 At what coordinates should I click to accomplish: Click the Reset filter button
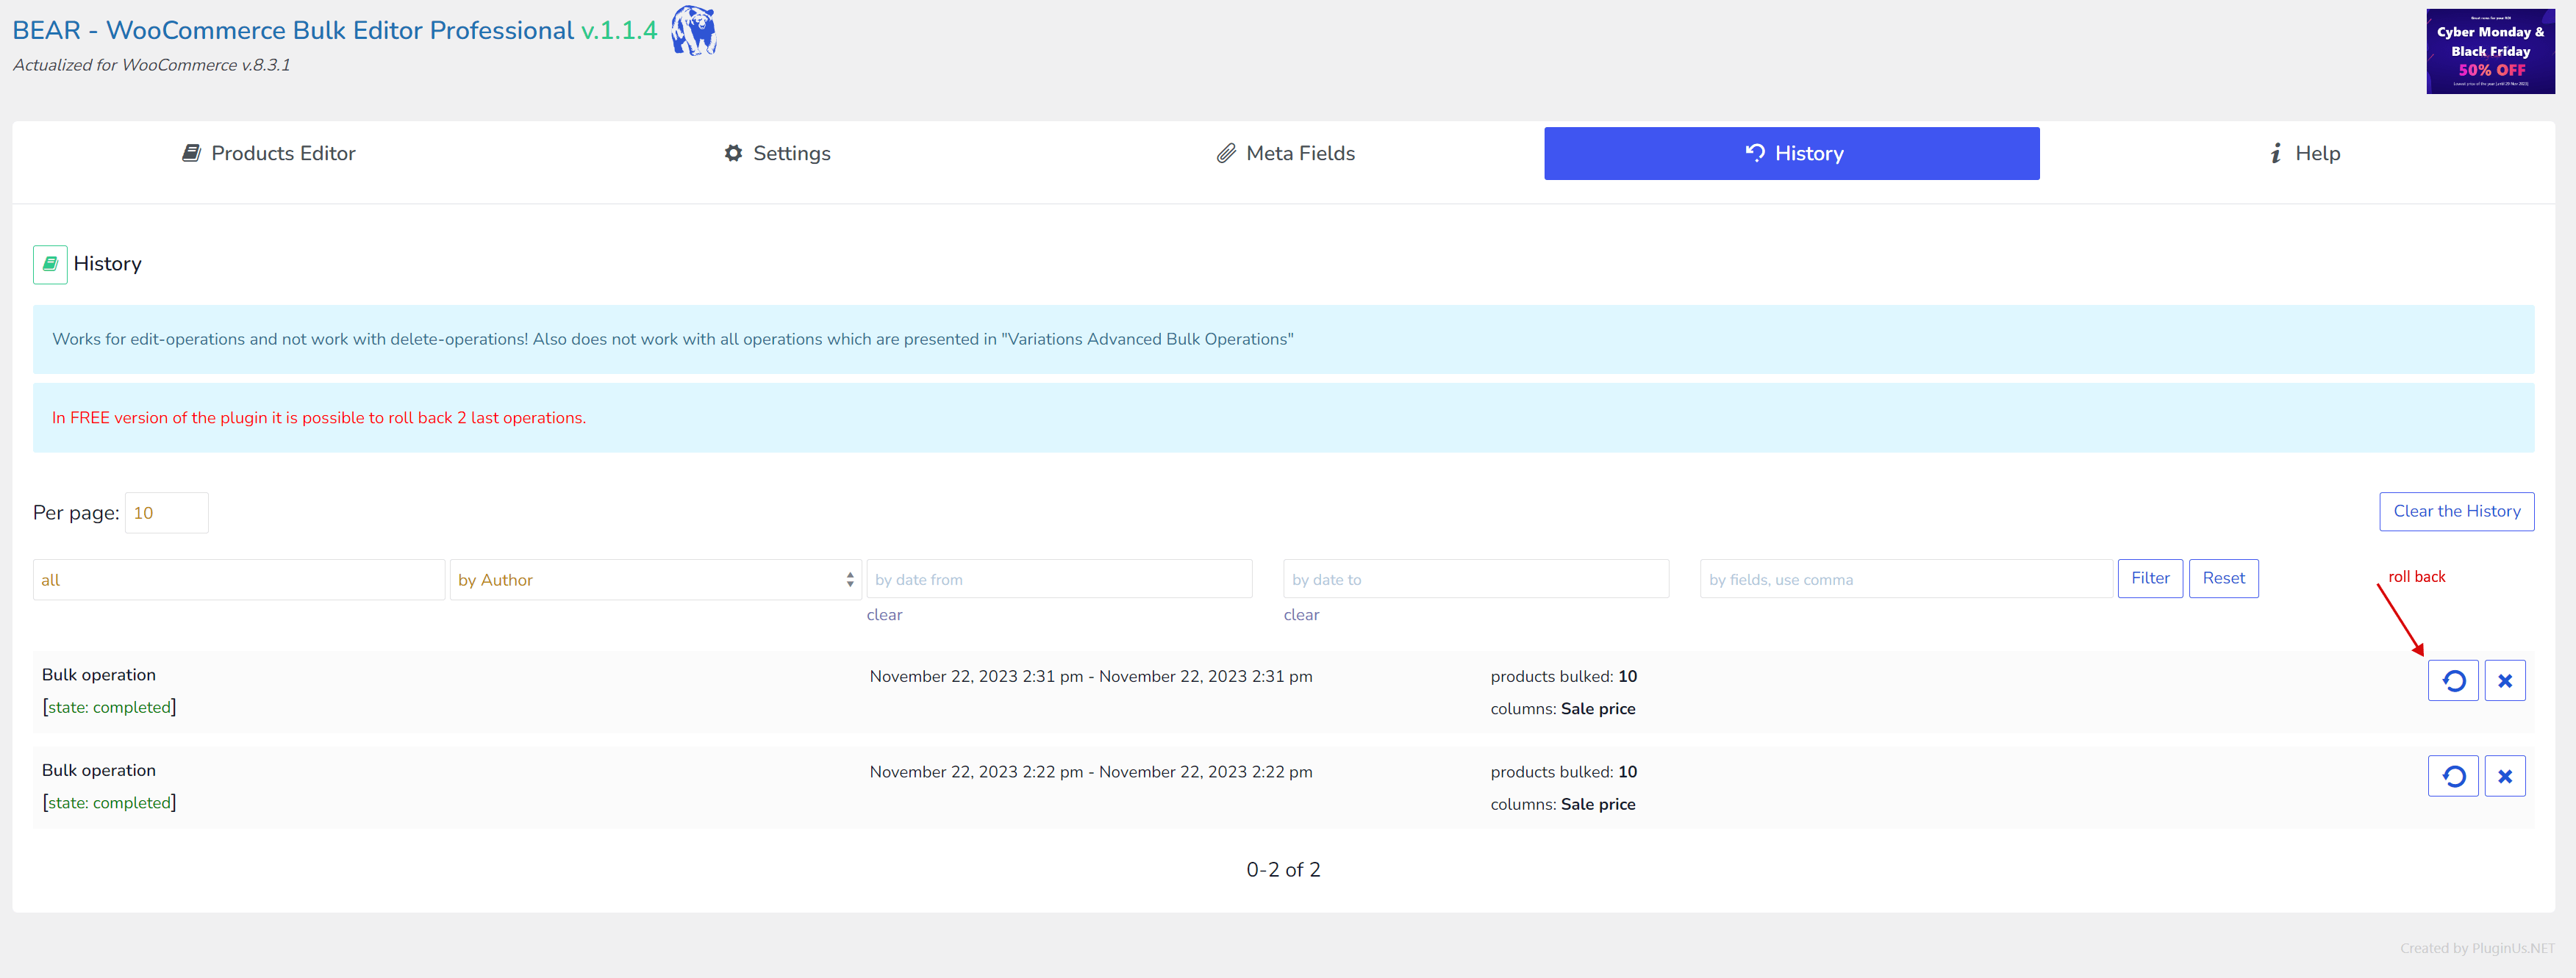(x=2223, y=578)
